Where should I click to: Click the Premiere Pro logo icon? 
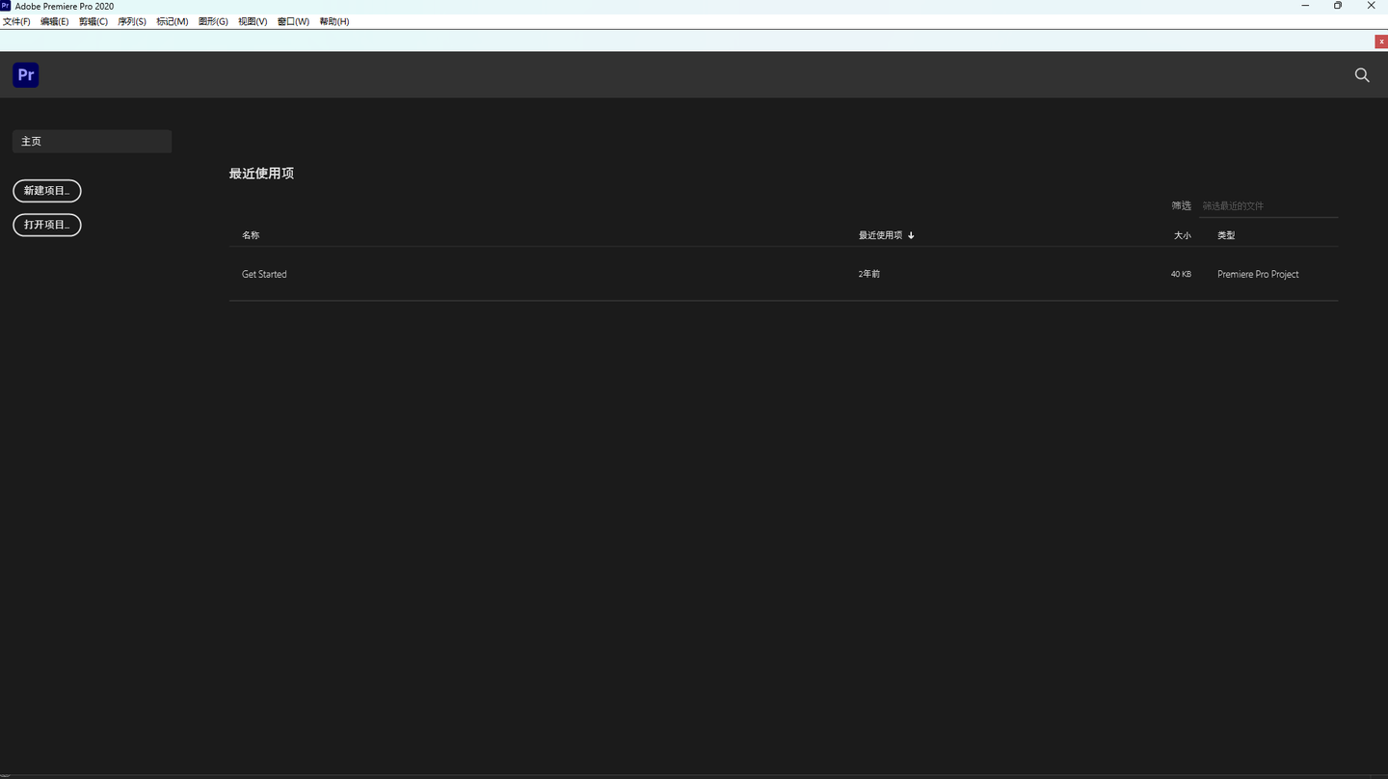point(26,75)
